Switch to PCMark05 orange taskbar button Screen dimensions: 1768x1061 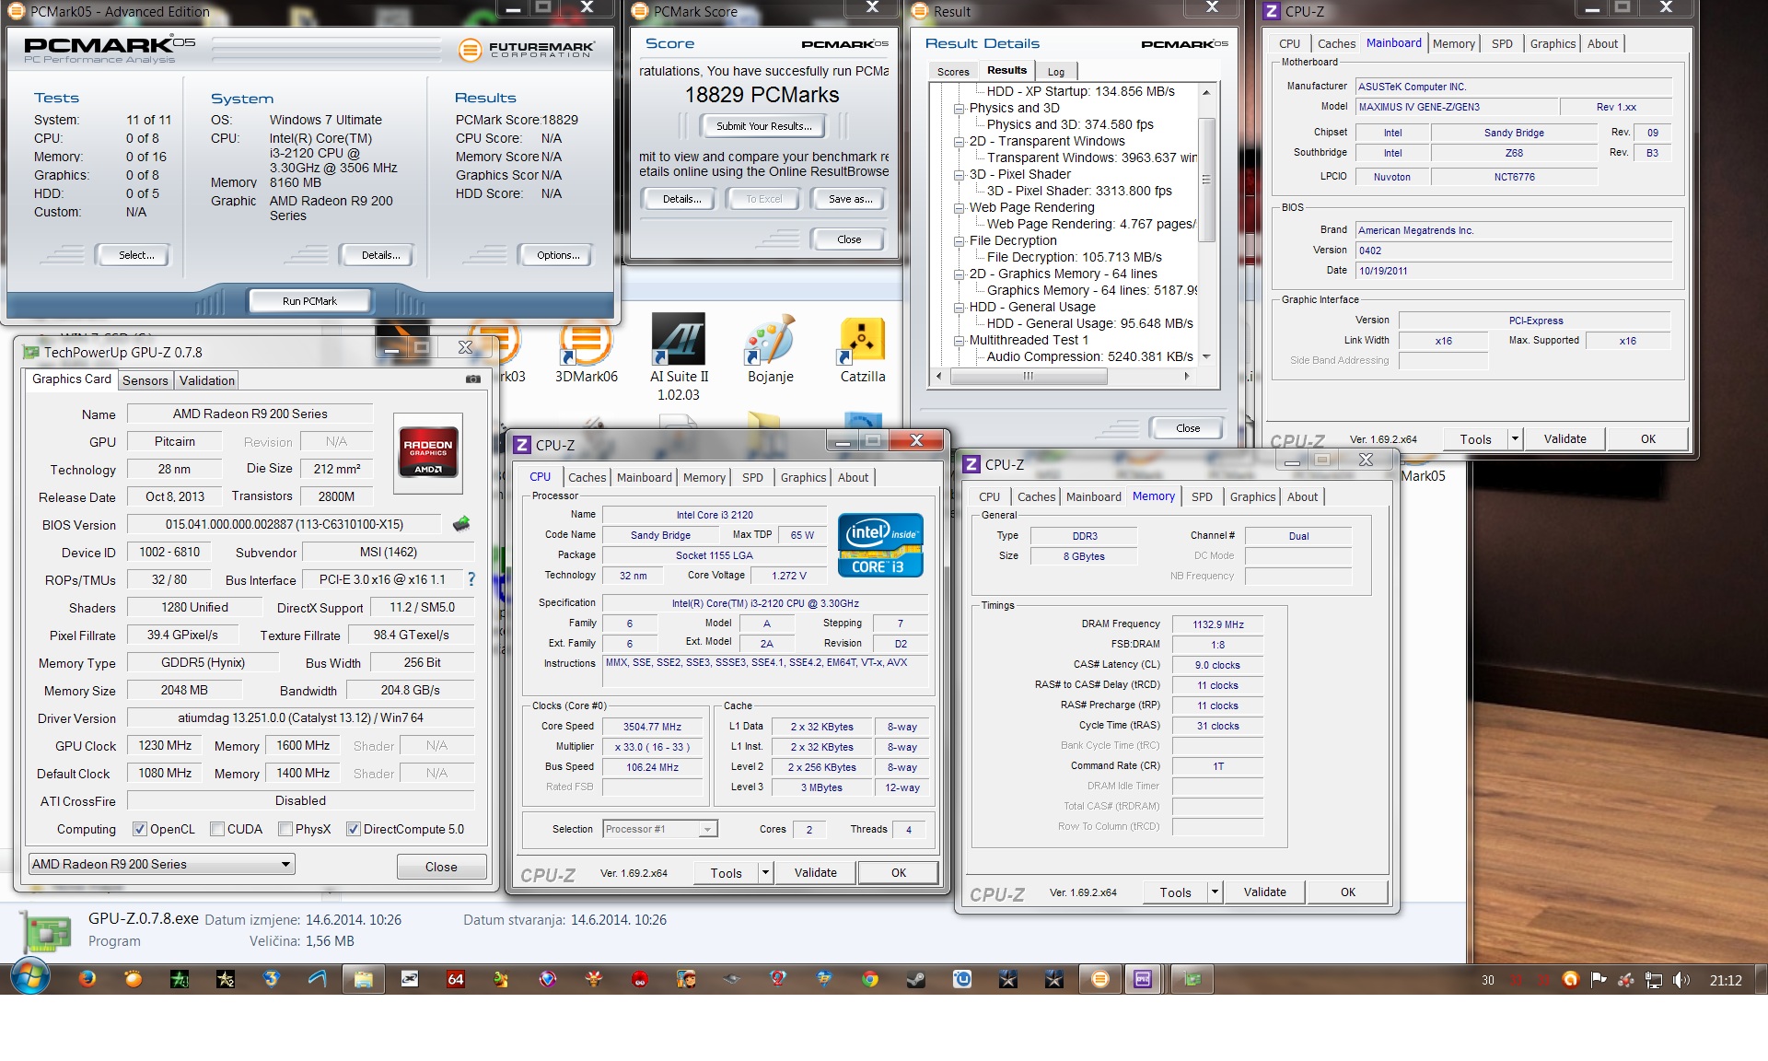pyautogui.click(x=1099, y=979)
